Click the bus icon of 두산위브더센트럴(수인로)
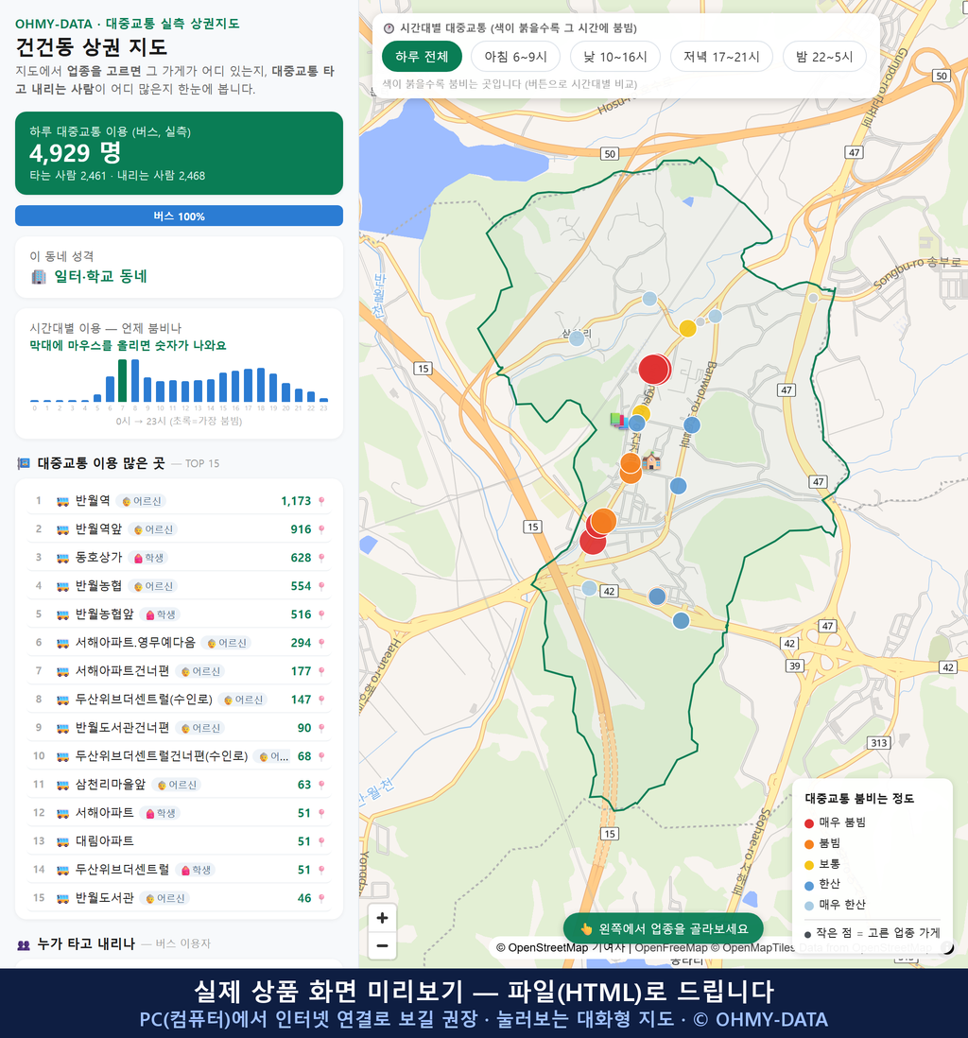The height and width of the screenshot is (1038, 968). 63,700
